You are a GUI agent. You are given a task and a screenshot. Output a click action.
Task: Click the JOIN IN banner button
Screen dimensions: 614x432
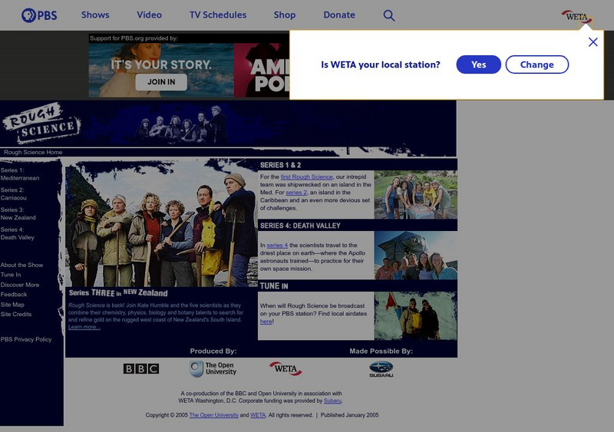(161, 82)
